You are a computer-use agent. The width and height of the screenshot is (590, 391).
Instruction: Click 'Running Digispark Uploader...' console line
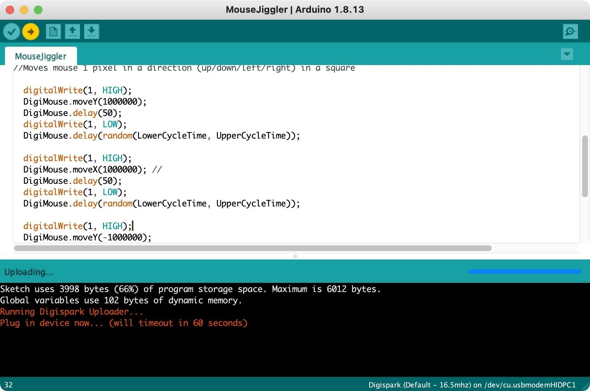point(71,312)
